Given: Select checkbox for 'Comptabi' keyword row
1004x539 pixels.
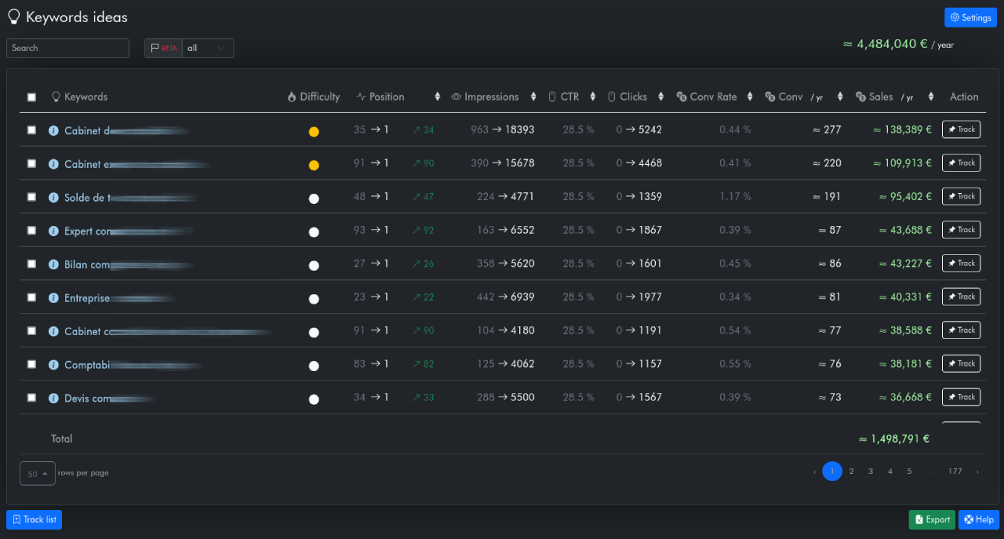Looking at the screenshot, I should point(31,364).
